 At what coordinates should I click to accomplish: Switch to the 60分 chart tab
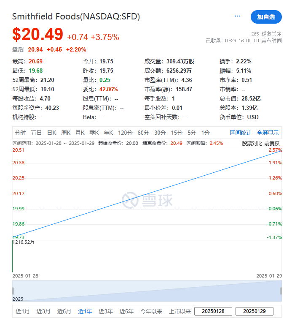point(143,133)
